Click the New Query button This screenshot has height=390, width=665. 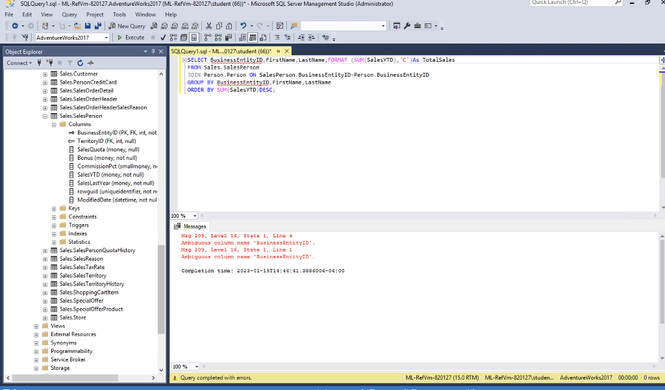127,26
